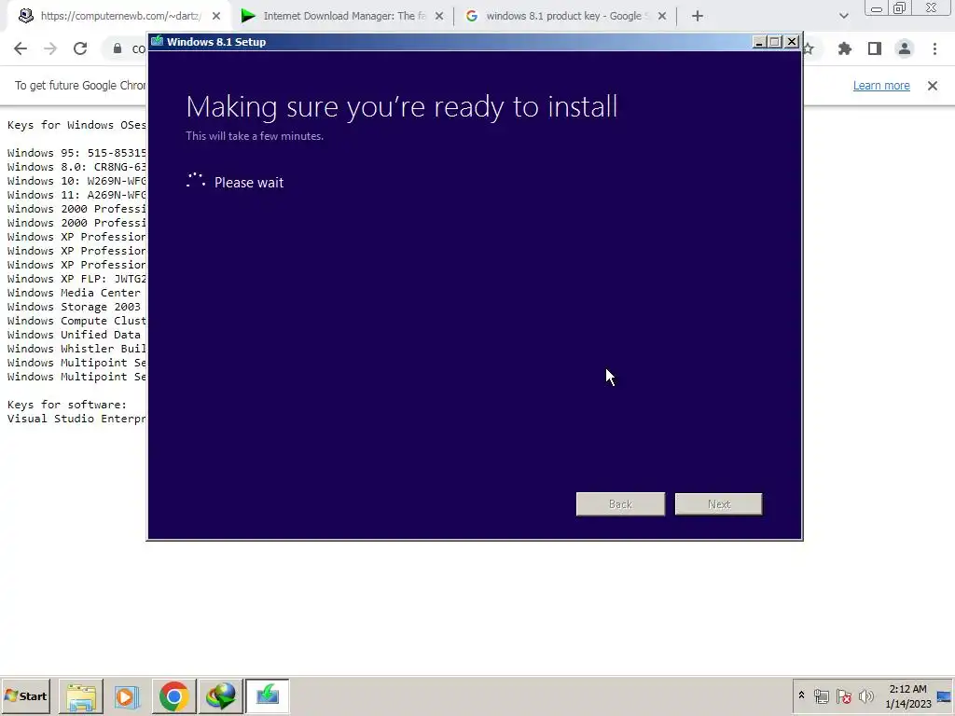Go back in Chrome history

pos(21,48)
